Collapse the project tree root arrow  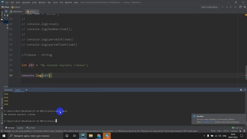pyautogui.click(x=5, y=15)
